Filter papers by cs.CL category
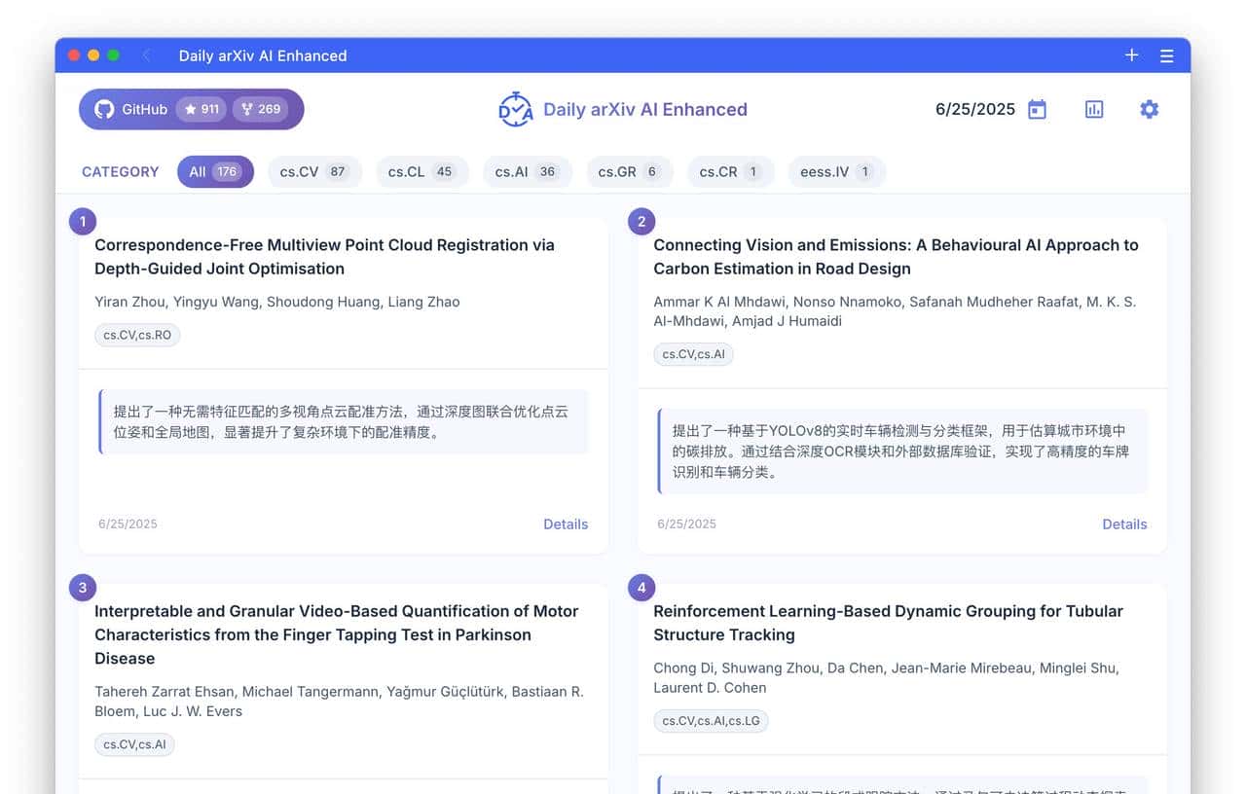 pyautogui.click(x=421, y=172)
